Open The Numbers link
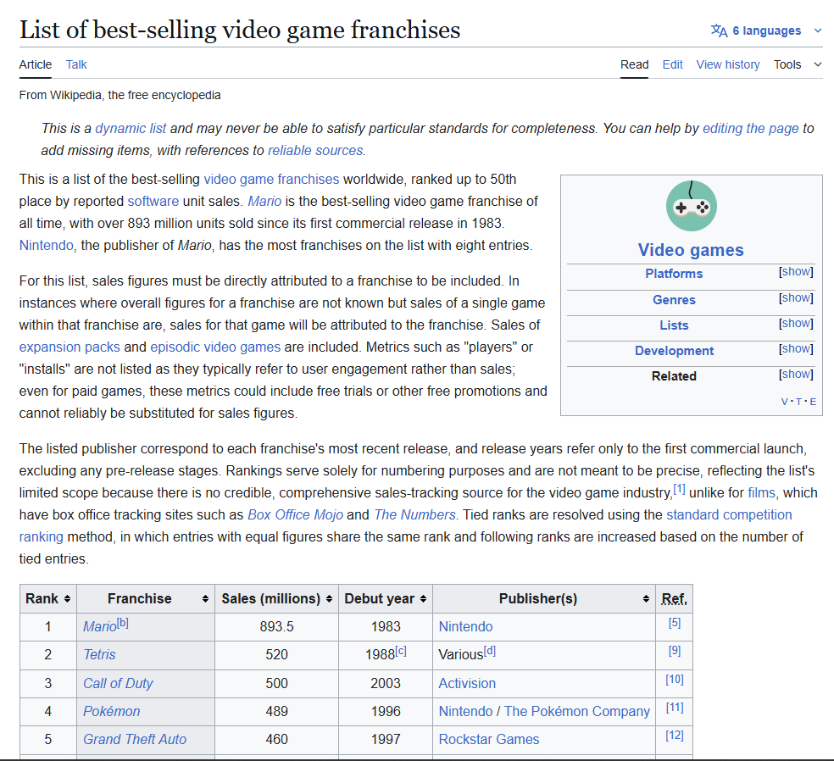Image resolution: width=834 pixels, height=761 pixels. 414,515
